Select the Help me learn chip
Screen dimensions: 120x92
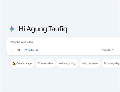tap(90, 63)
